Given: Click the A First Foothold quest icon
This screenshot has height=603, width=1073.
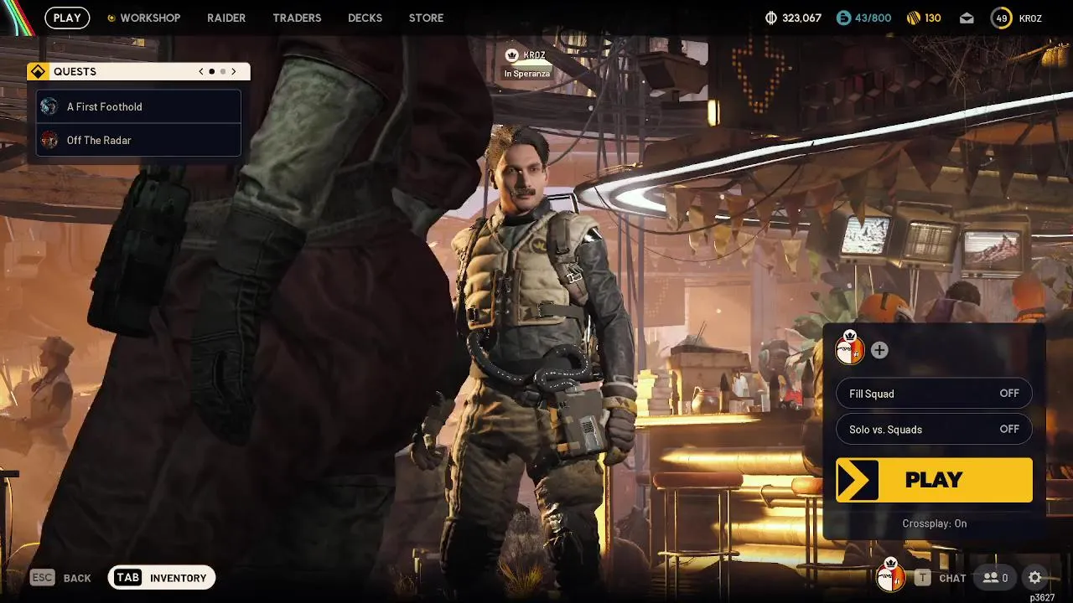Looking at the screenshot, I should (49, 106).
